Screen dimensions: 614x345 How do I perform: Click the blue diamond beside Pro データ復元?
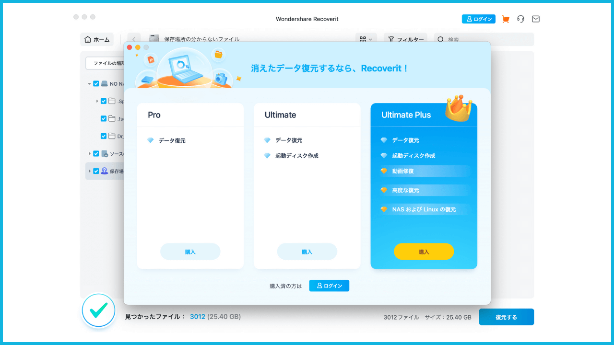150,140
